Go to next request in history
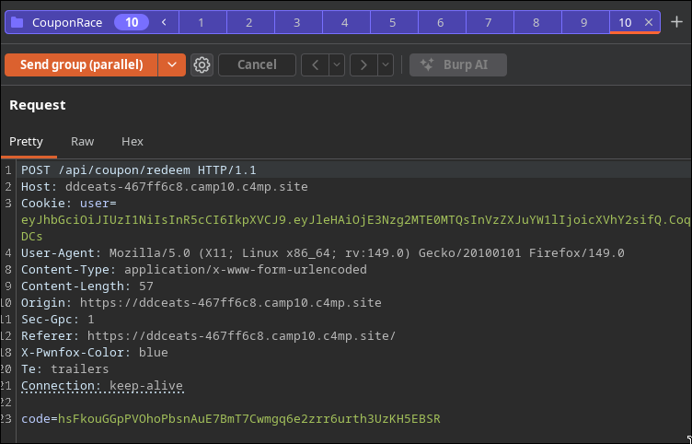 click(363, 65)
